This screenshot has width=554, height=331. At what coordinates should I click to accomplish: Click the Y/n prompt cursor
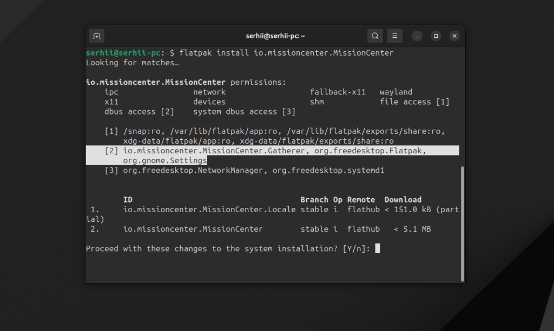[377, 248]
